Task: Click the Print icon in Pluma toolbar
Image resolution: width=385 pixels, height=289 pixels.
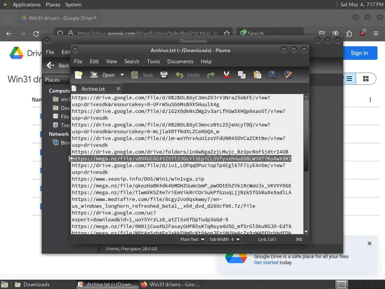Action: pyautogui.click(x=164, y=75)
